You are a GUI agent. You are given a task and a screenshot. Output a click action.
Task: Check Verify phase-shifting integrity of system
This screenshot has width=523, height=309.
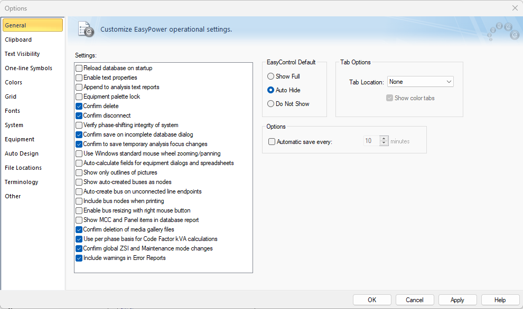(x=79, y=125)
